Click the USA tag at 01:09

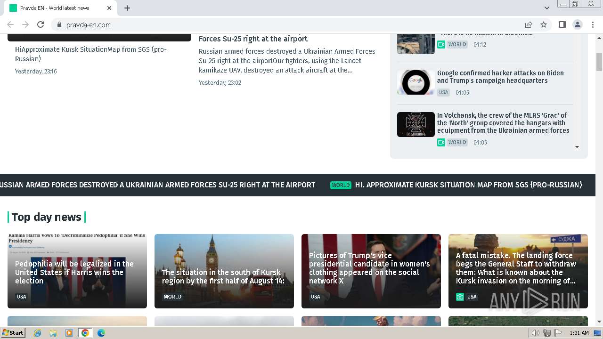pos(444,92)
